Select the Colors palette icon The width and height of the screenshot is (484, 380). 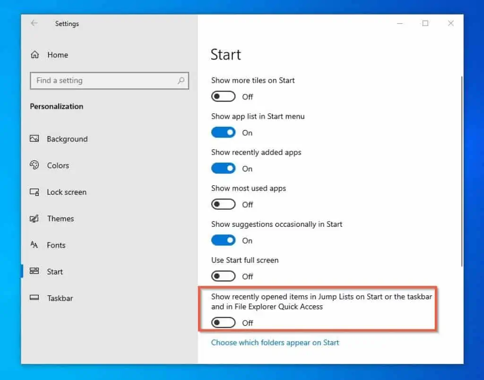click(35, 165)
